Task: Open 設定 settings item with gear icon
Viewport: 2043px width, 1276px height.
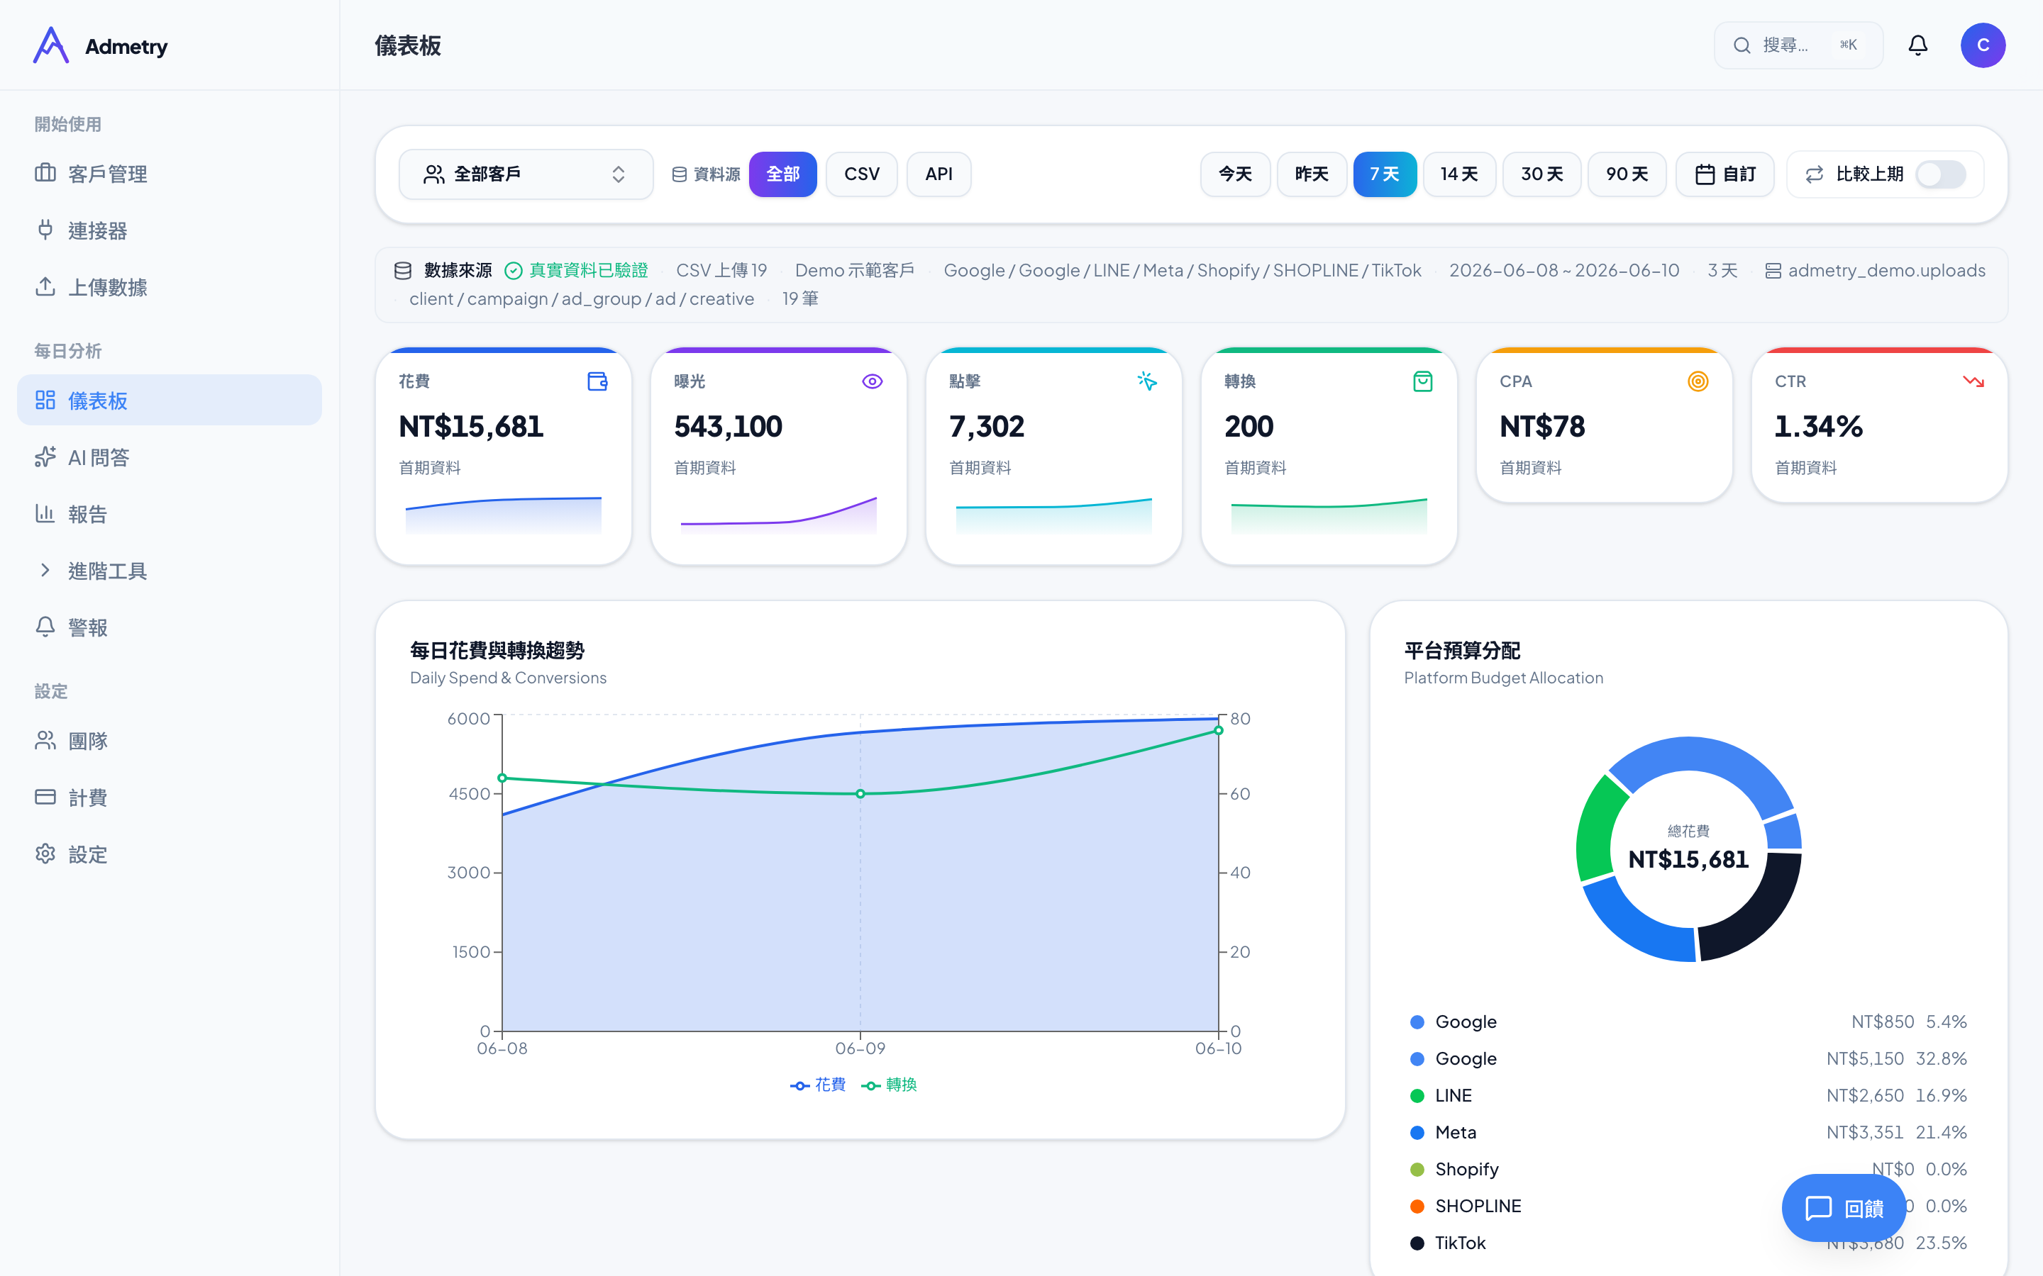Action: tap(169, 854)
